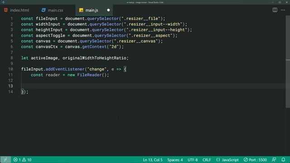This screenshot has height=163, width=290.
Task: Click the "canvasCtx" variable name
Action: [47, 47]
